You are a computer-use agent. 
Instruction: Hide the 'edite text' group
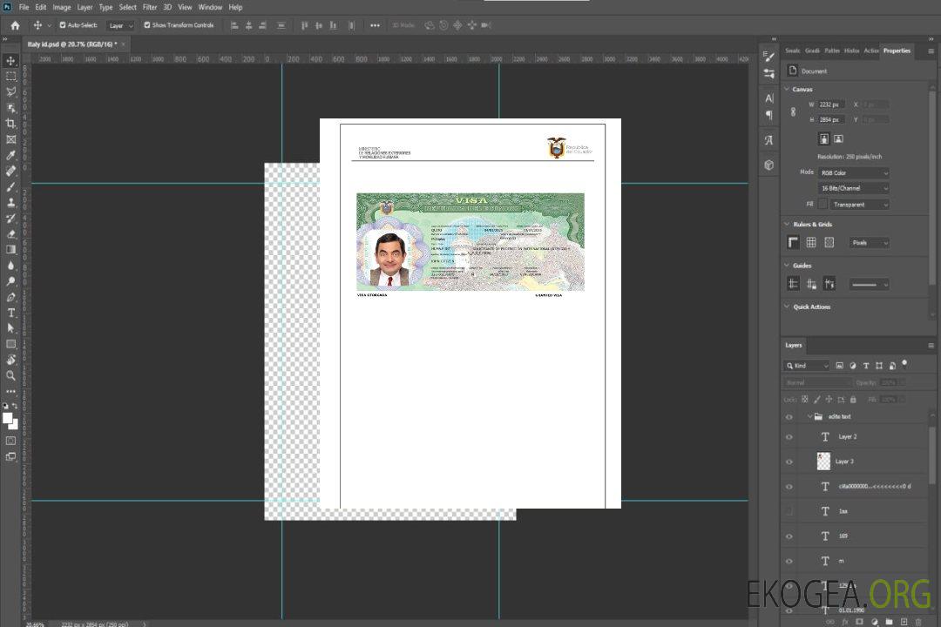pos(789,417)
